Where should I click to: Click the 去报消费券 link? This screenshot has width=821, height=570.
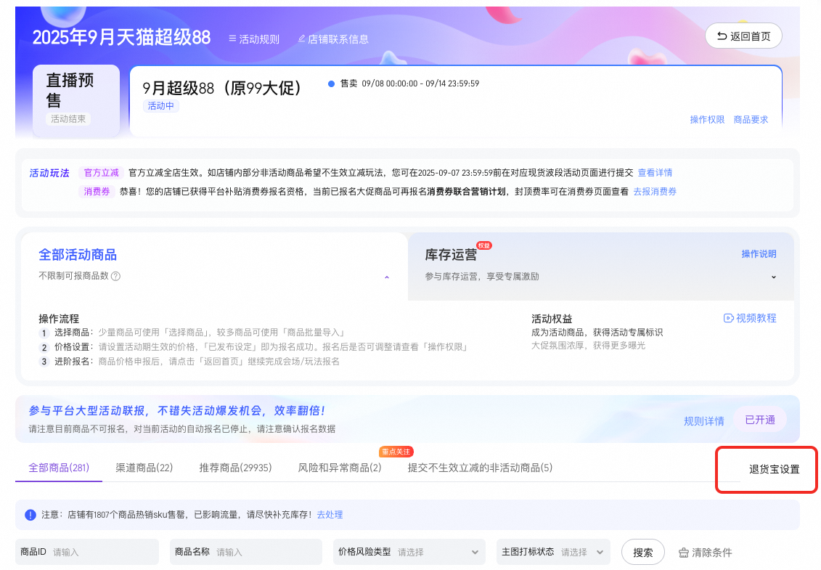click(x=655, y=191)
